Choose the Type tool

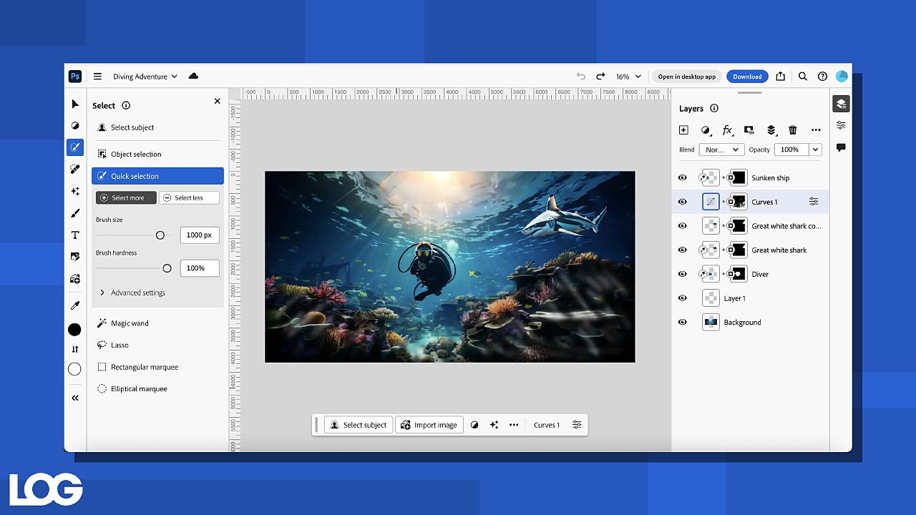pos(75,235)
